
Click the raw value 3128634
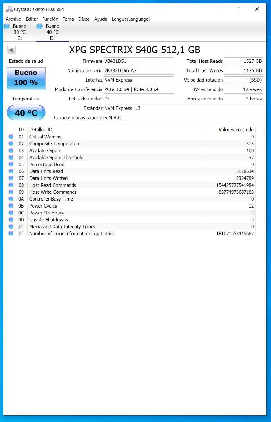(x=245, y=171)
